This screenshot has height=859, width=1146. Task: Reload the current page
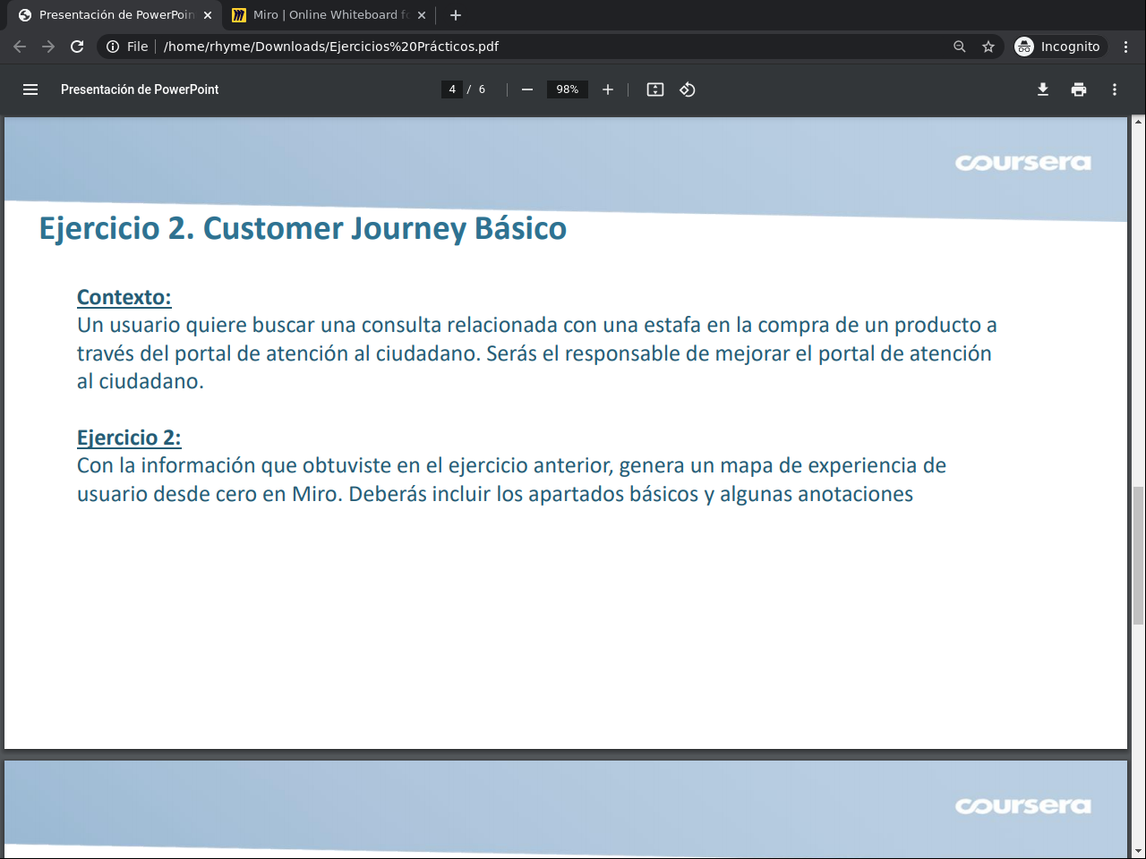click(77, 47)
